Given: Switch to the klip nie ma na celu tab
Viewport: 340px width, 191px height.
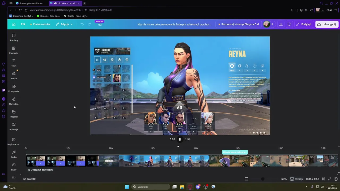Looking at the screenshot, I should tap(66, 3).
